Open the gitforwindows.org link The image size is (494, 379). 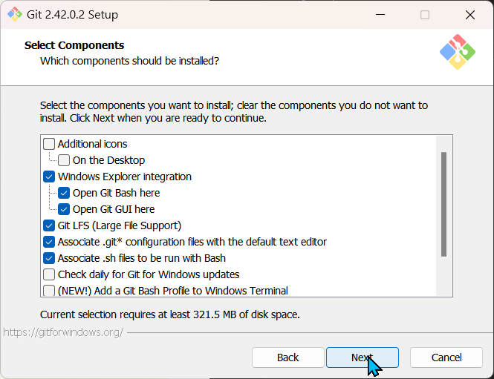point(63,332)
